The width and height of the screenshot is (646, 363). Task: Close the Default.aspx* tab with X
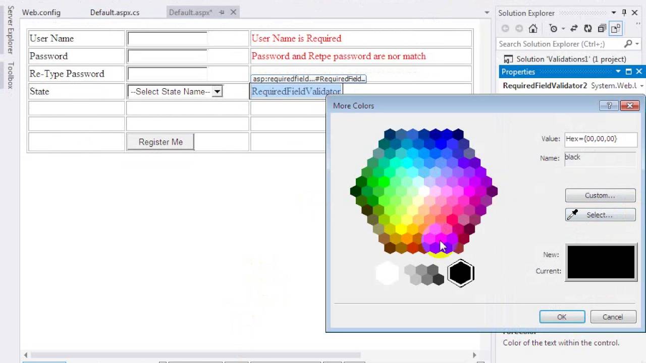point(233,12)
